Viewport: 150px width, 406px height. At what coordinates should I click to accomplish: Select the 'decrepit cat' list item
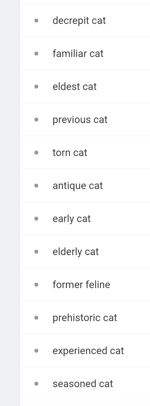85,20
